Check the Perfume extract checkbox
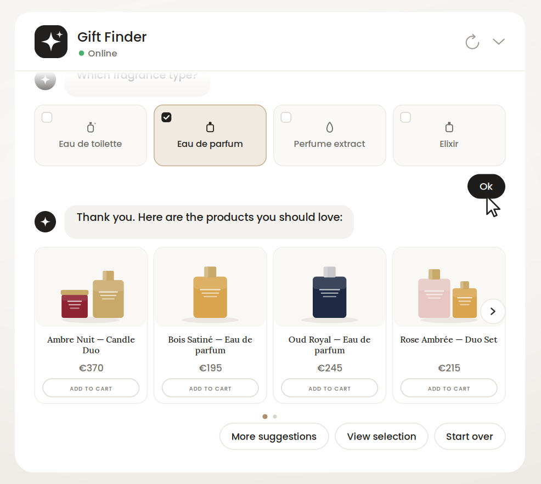Screen dimensions: 541x484 [x=286, y=117]
